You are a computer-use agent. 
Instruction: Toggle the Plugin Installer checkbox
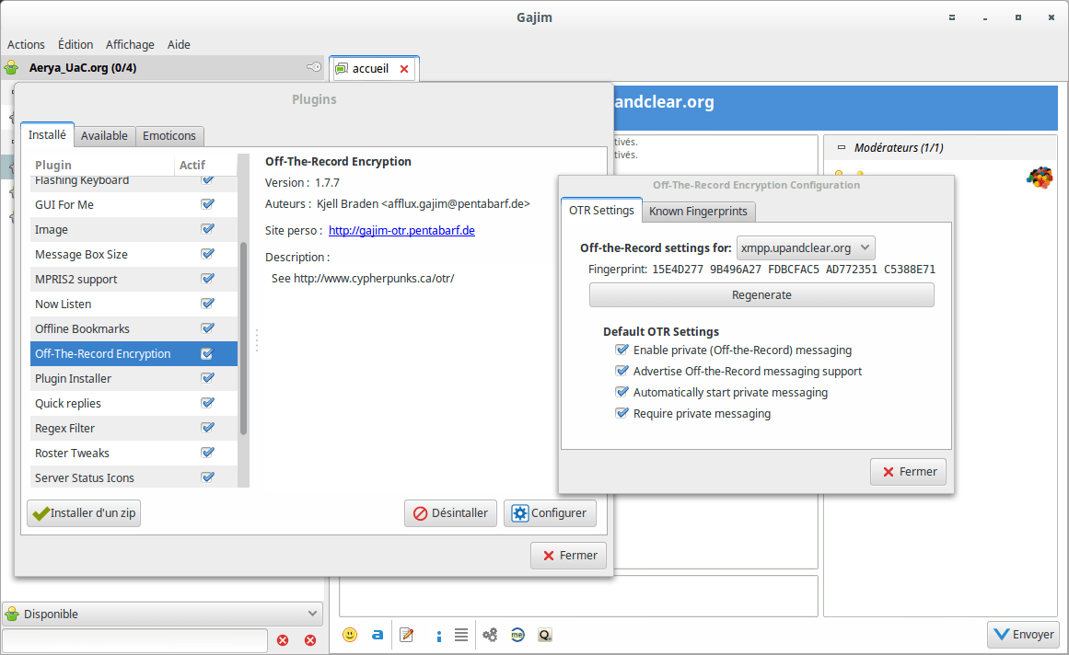click(208, 379)
